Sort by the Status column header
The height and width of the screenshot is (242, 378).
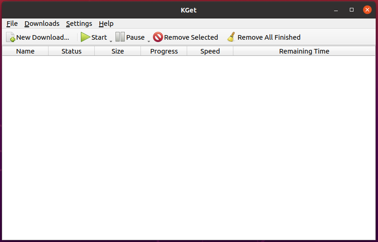(71, 51)
